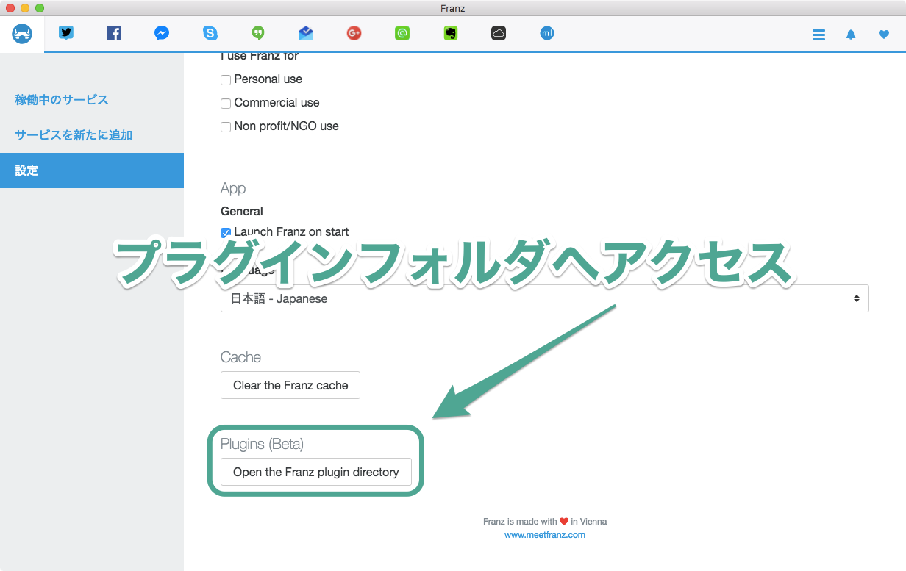Open the dark cloud service tab

coord(499,33)
